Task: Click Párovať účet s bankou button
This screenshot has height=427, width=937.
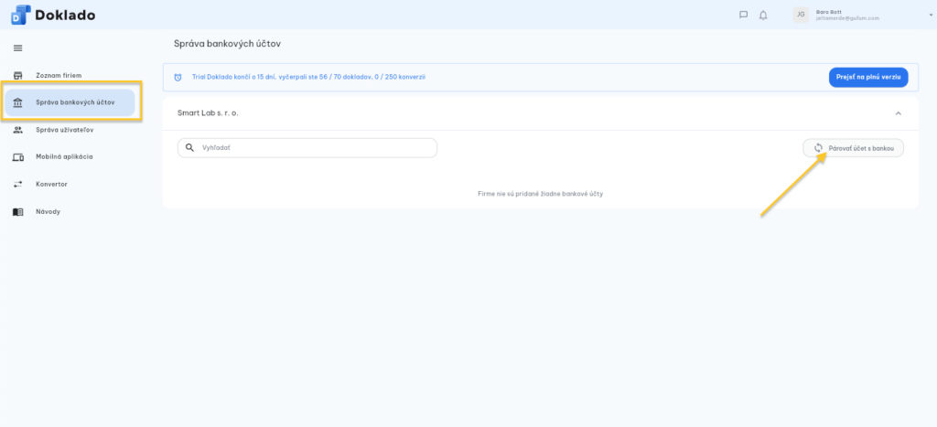Action: (854, 148)
